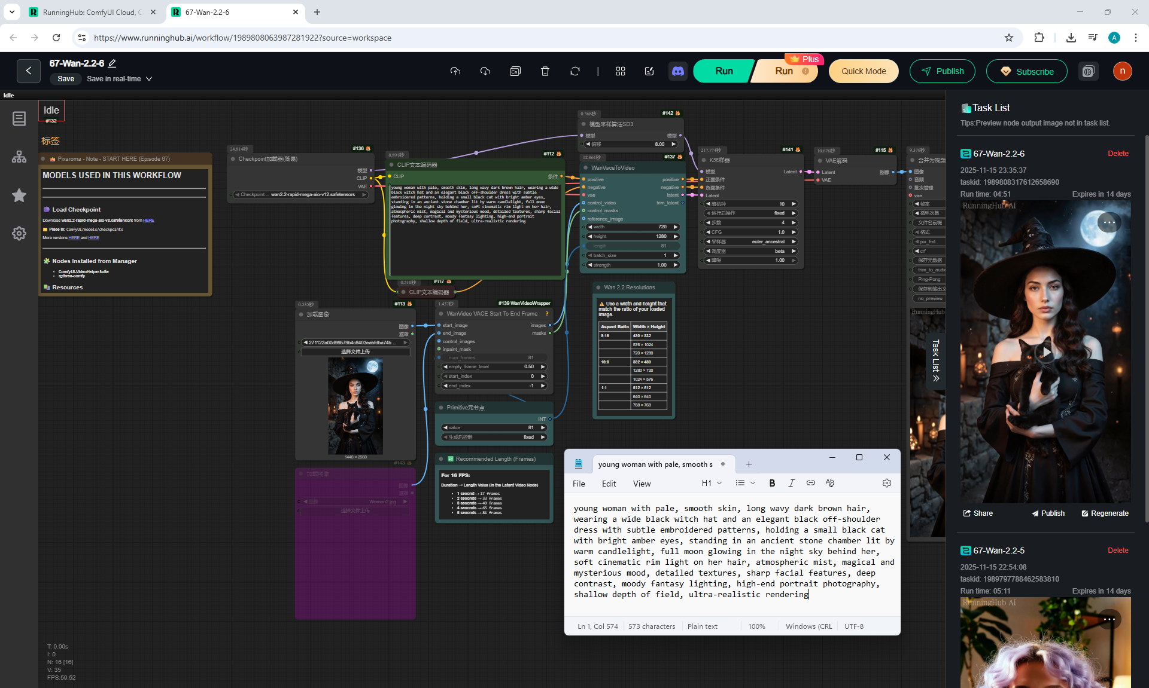Open the Discord icon link
The width and height of the screenshot is (1149, 688).
[x=677, y=71]
